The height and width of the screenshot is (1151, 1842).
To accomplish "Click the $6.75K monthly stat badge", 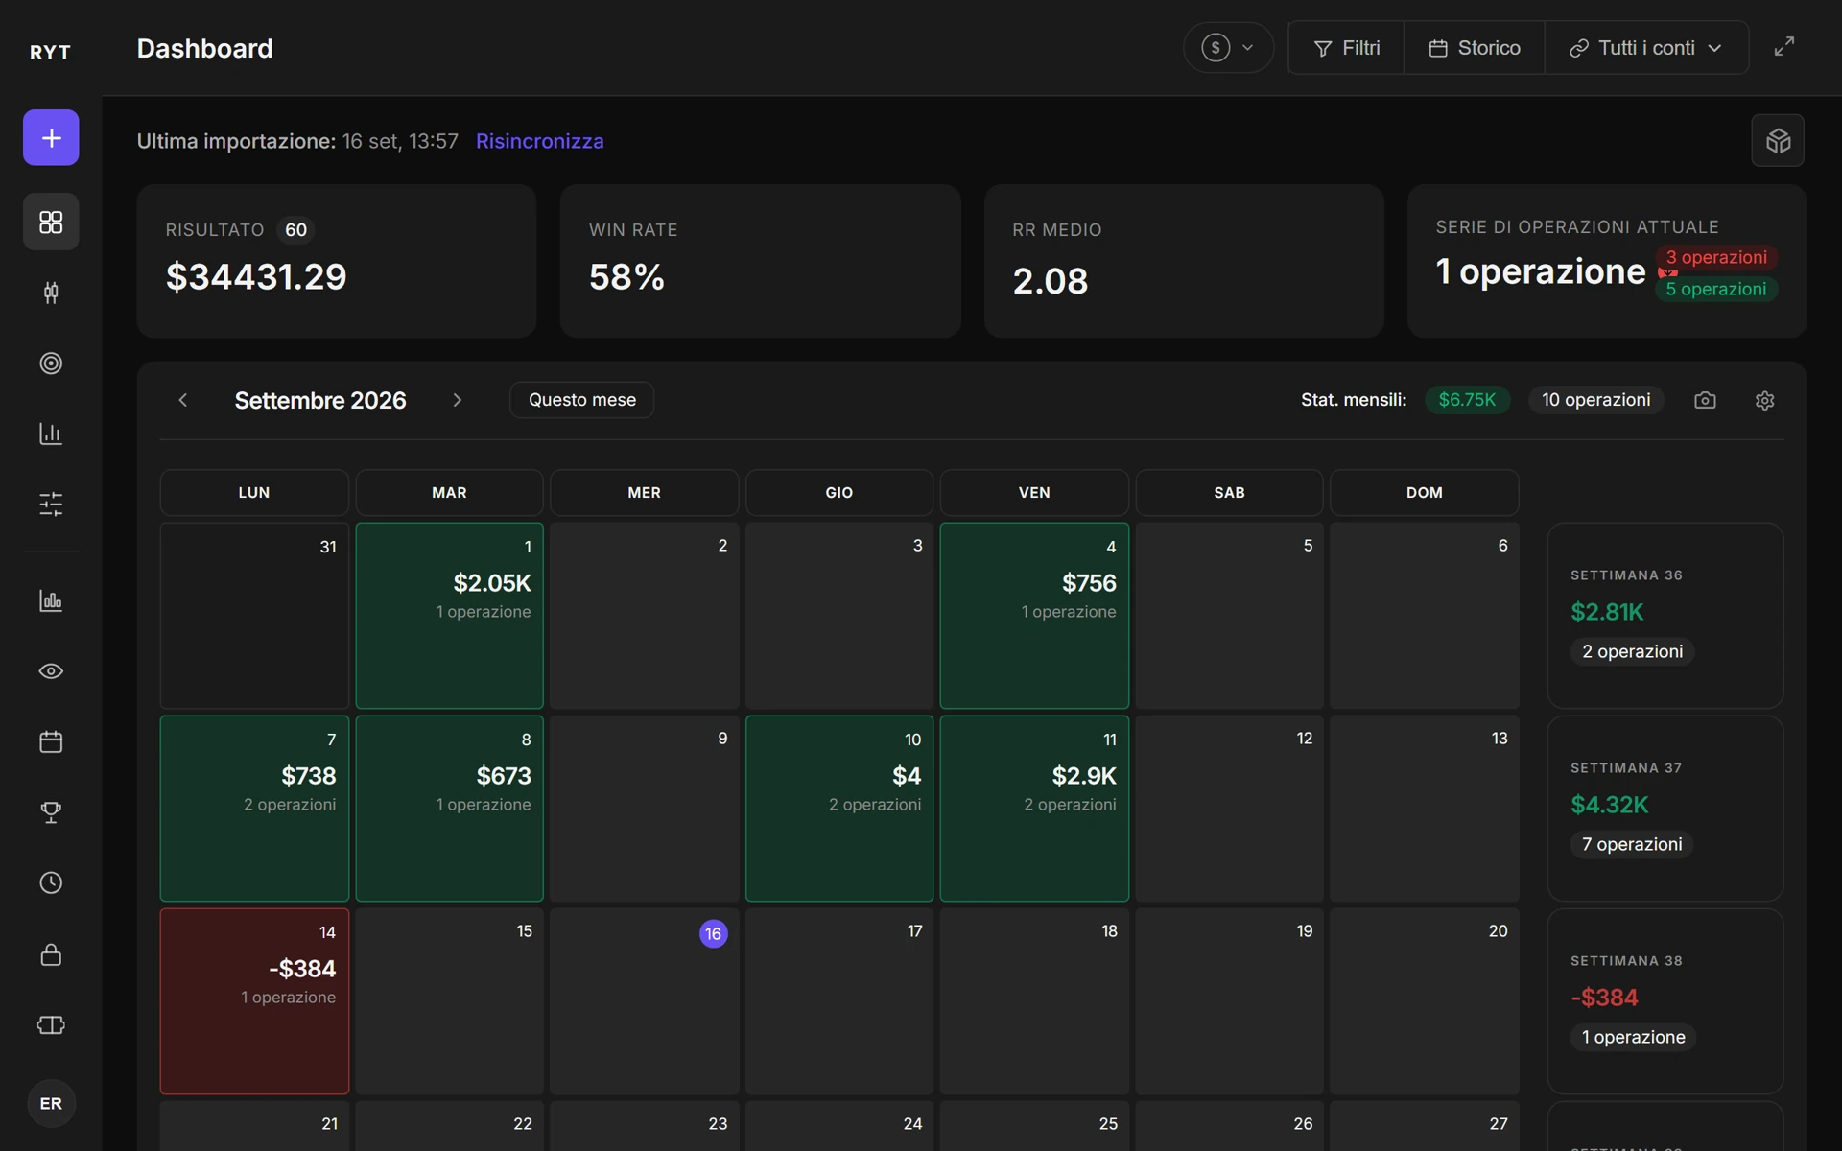I will (1467, 400).
